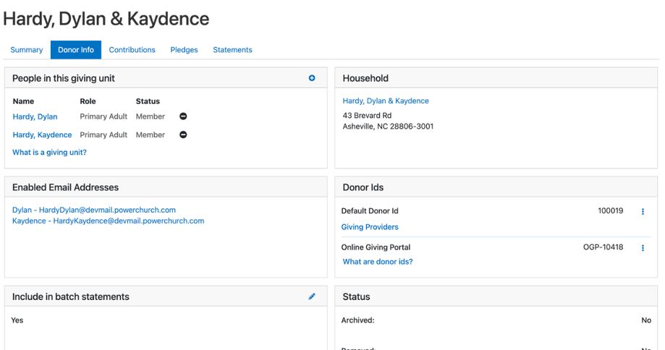Email Kaydence at HardyKaydence@devmail.powerchurch.com

108,221
